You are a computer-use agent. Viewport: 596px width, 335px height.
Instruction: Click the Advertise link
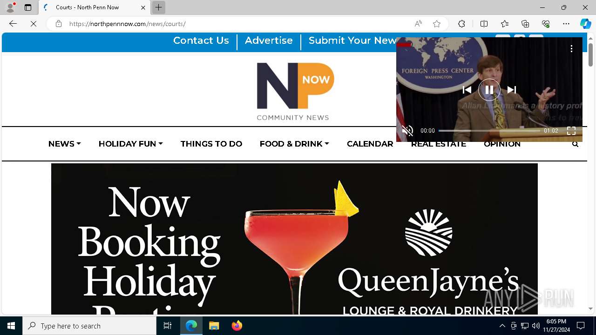(x=269, y=40)
